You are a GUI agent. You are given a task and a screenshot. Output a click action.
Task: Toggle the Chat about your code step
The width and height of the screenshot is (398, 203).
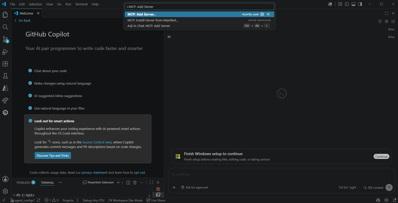(30, 71)
